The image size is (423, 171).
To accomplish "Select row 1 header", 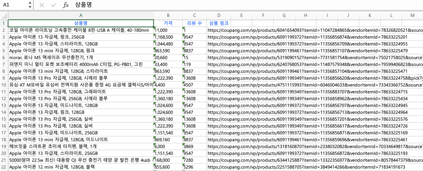I will point(4,23).
